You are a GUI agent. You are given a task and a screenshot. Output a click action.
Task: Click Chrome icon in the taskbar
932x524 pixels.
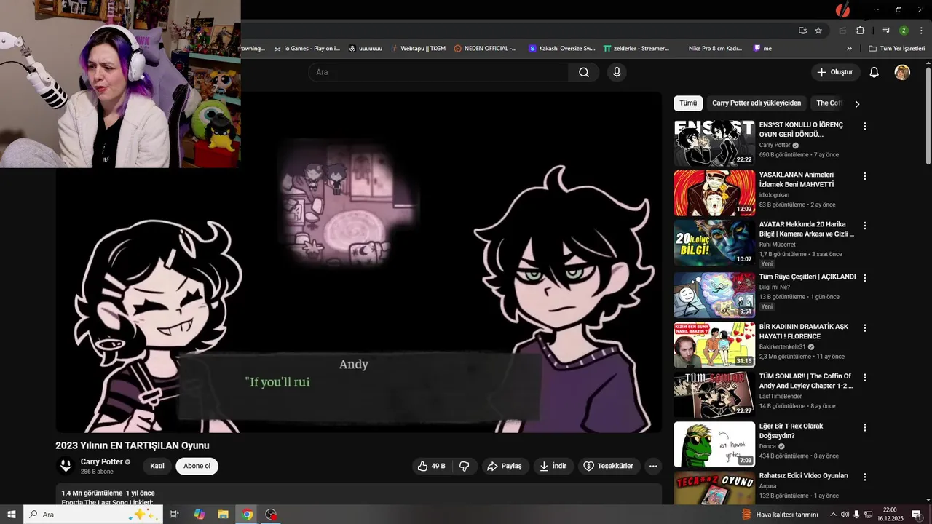point(247,515)
